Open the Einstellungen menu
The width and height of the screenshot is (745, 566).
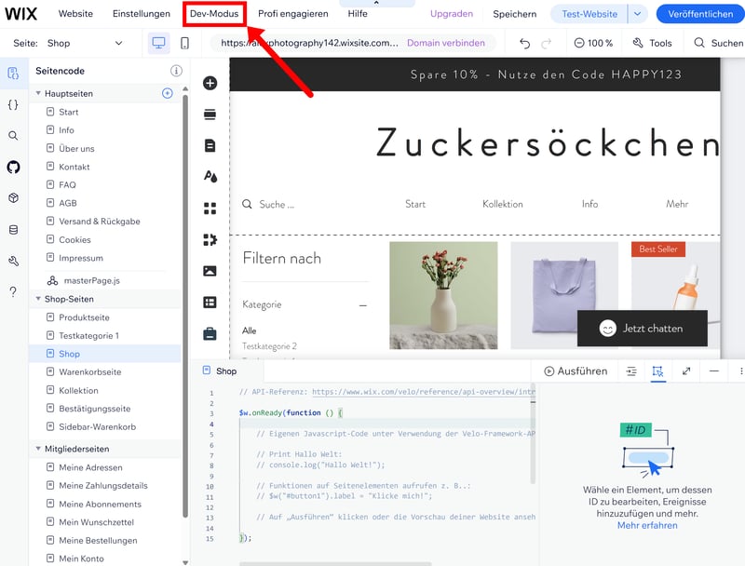[x=142, y=14]
